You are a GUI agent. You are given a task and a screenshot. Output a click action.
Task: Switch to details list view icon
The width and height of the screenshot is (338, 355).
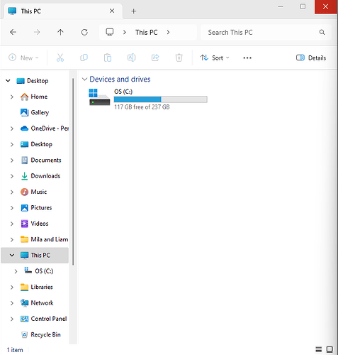pyautogui.click(x=319, y=349)
